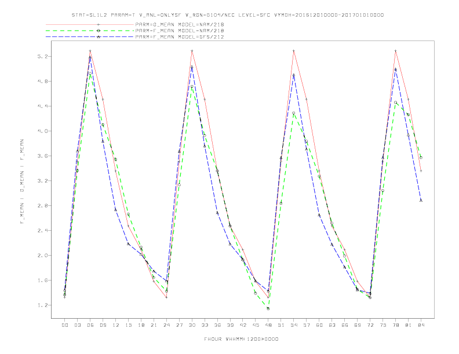The height and width of the screenshot is (354, 459).
Task: Click x-axis forecast hour label 63
Action: coord(332,325)
